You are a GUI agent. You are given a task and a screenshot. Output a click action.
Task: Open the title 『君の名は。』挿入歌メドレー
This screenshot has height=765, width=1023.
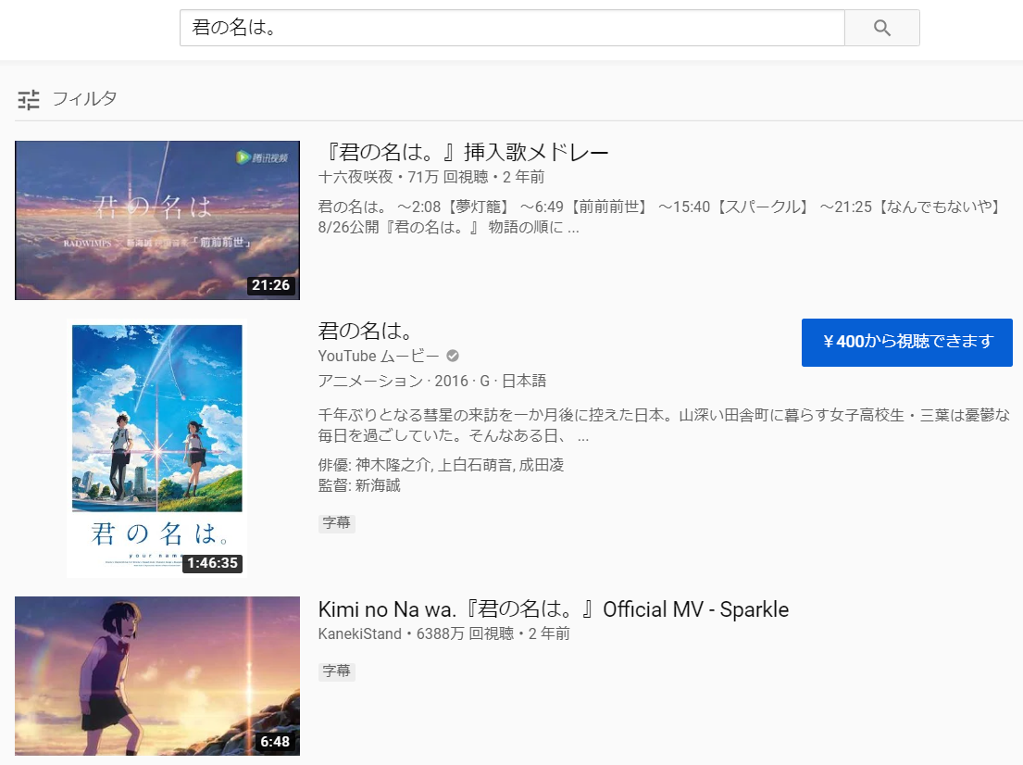tap(463, 152)
